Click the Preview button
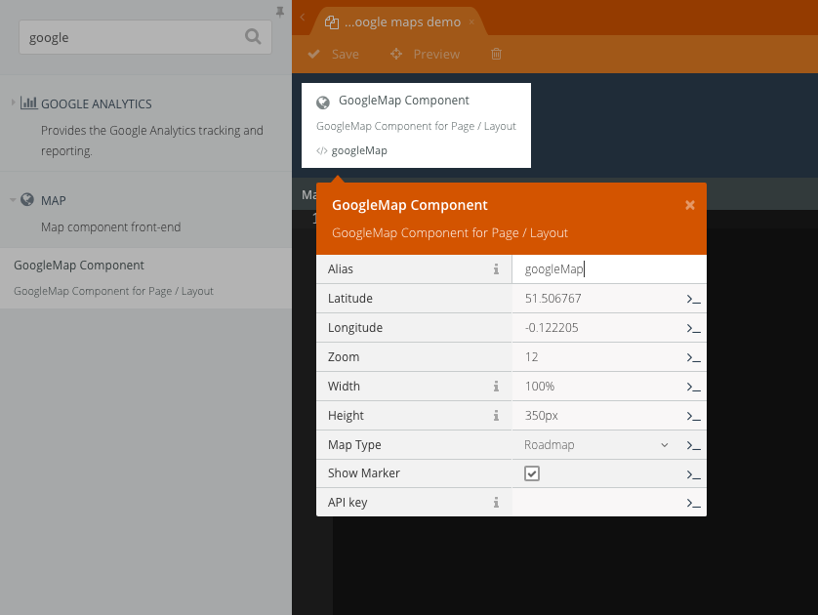 (x=426, y=54)
